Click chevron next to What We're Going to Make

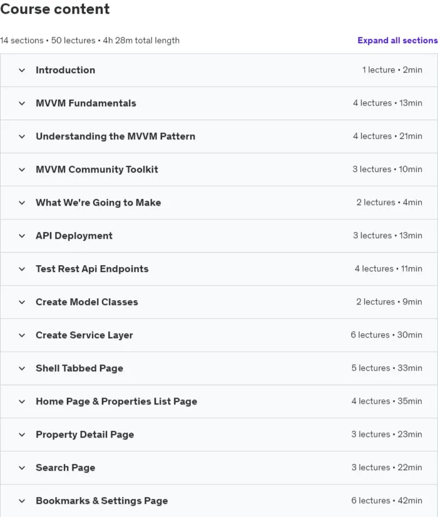(x=22, y=203)
